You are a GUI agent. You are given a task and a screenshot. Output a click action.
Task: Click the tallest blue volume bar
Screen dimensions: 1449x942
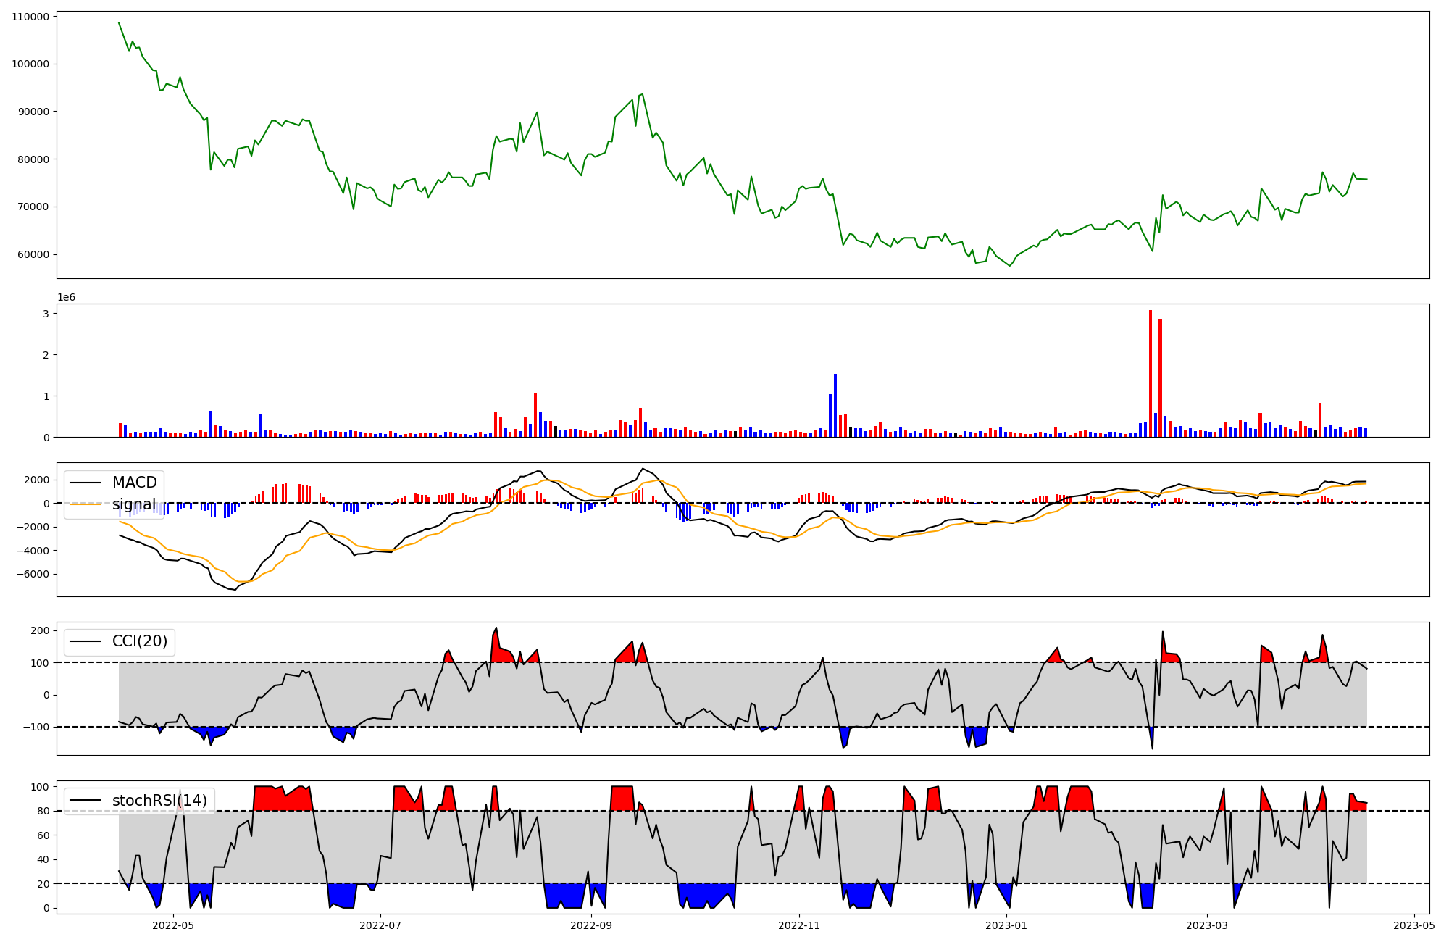(835, 406)
